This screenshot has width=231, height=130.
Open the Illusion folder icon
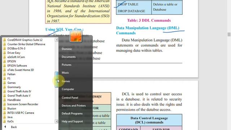click(x=4, y=108)
